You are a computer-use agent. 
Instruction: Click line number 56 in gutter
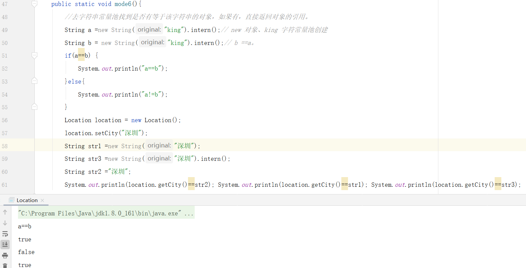click(5, 120)
